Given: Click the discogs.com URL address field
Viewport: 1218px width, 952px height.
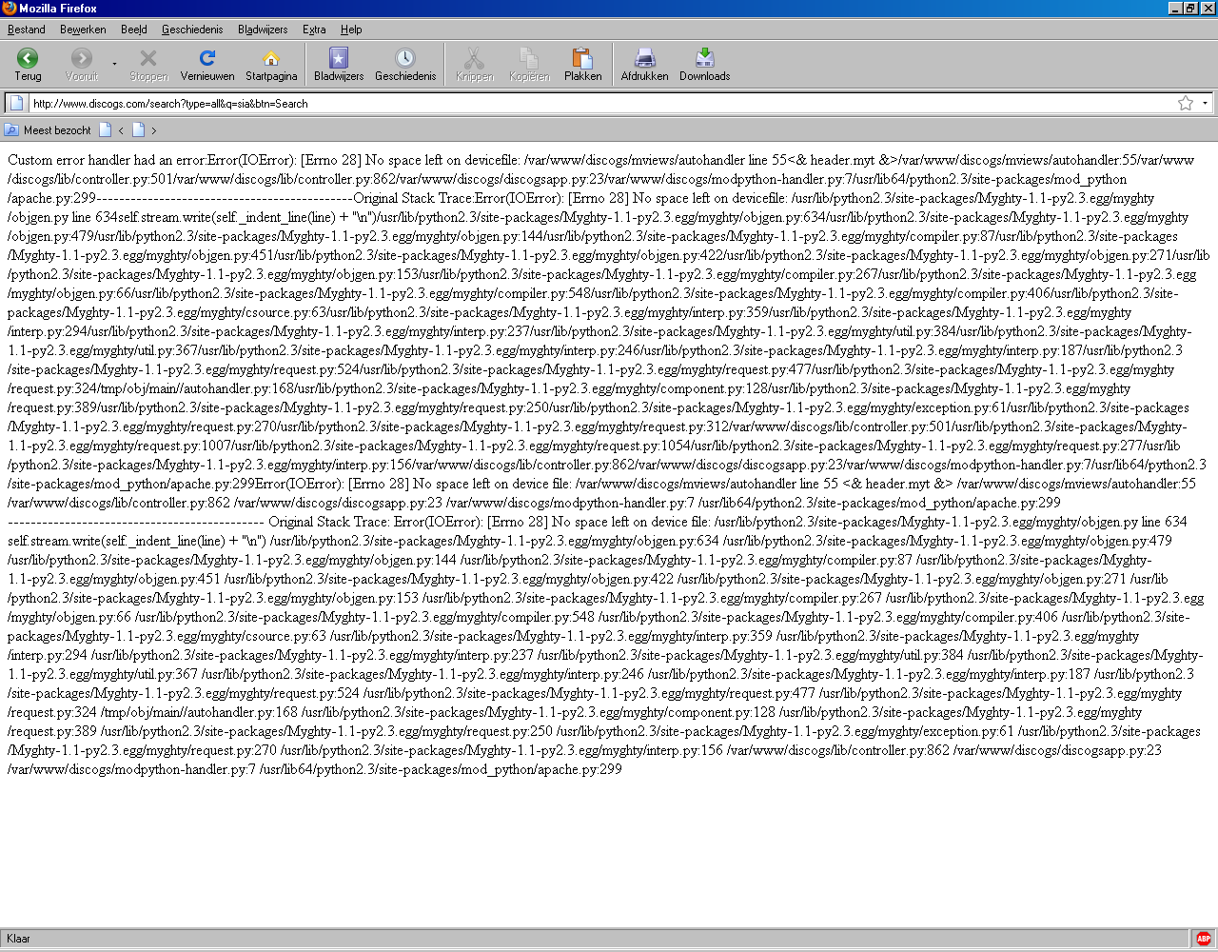Looking at the screenshot, I should coord(601,103).
